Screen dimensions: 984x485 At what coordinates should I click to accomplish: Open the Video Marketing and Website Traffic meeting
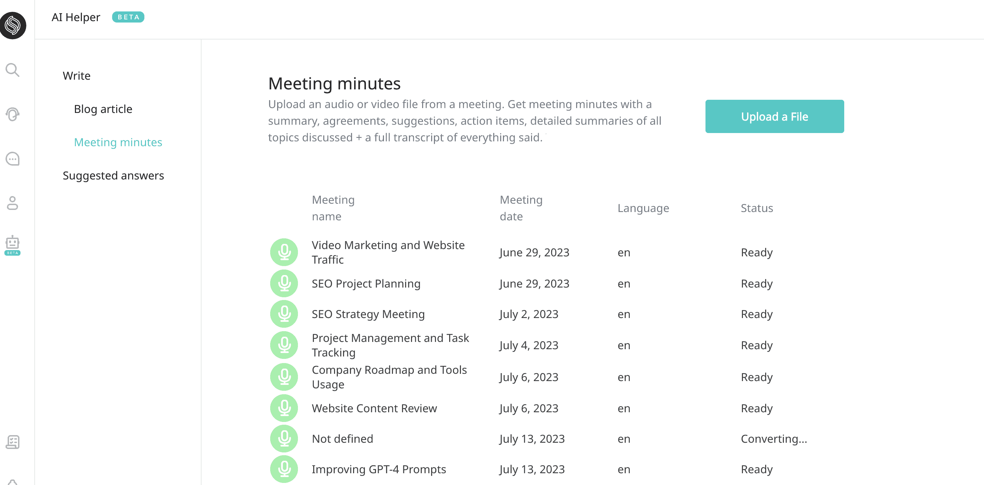pyautogui.click(x=388, y=252)
